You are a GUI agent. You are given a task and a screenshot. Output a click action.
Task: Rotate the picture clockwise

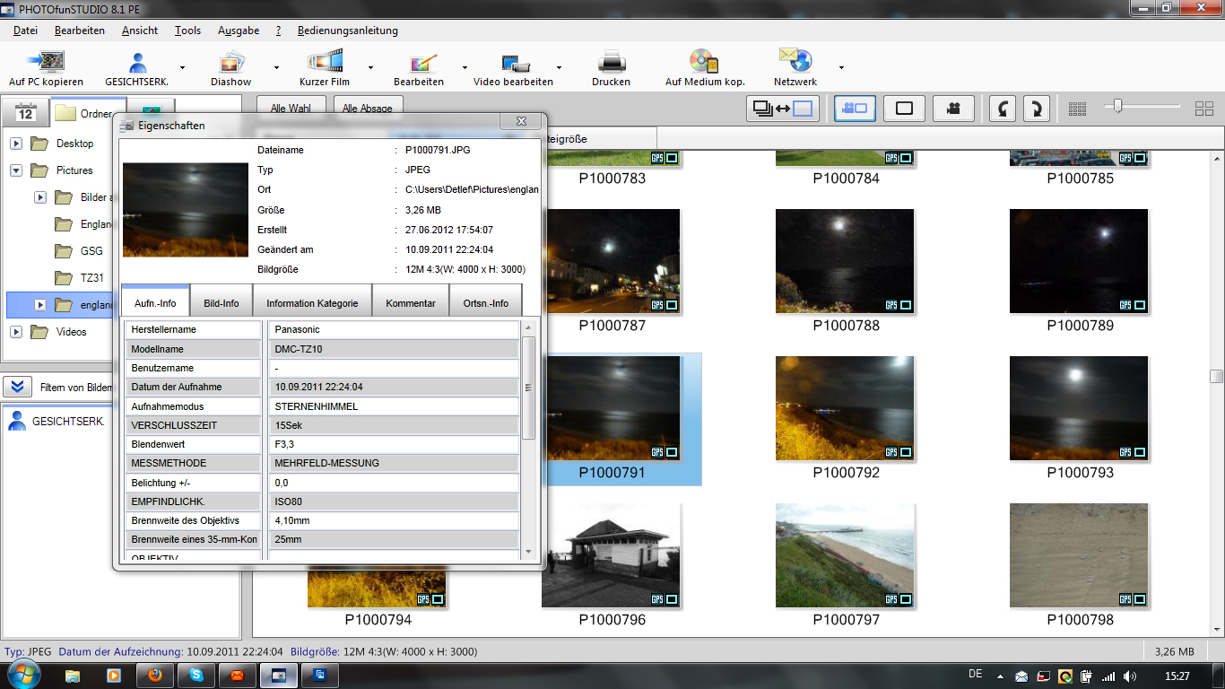[x=1037, y=109]
